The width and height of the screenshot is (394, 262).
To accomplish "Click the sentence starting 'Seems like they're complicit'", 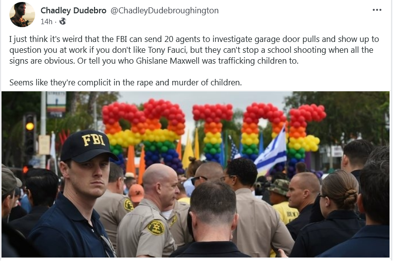I will pos(125,82).
